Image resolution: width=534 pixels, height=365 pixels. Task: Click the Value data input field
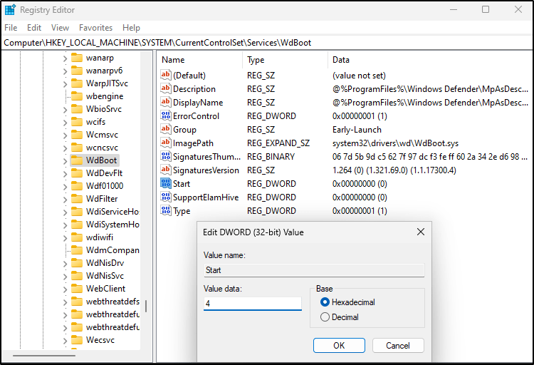tap(252, 304)
